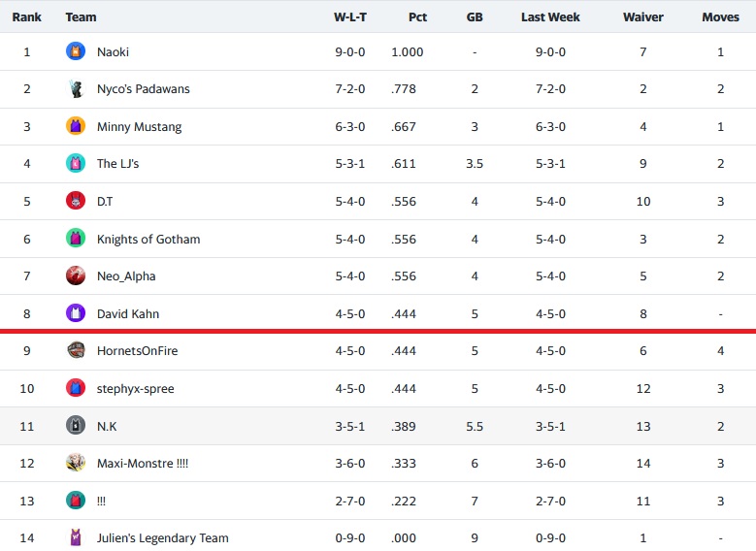Open David Kahn team page
Screen dimensions: 756x551
pos(128,313)
